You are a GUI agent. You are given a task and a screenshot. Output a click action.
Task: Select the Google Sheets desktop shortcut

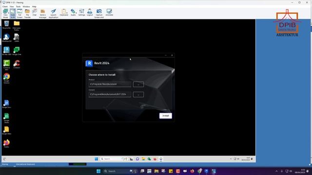point(6,118)
